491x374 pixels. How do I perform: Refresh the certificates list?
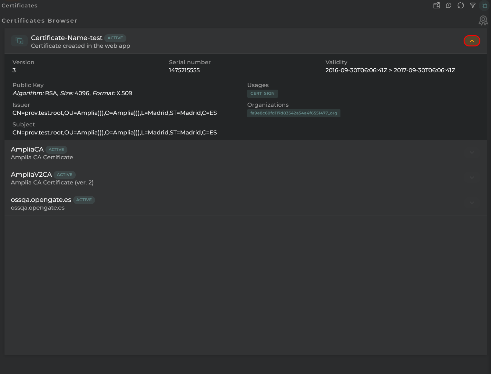click(461, 5)
